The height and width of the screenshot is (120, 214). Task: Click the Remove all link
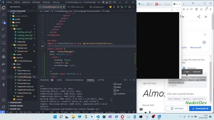coord(195,47)
